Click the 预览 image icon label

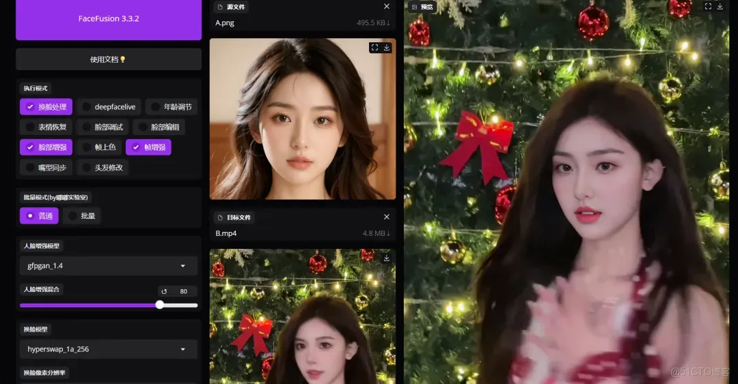pyautogui.click(x=422, y=7)
